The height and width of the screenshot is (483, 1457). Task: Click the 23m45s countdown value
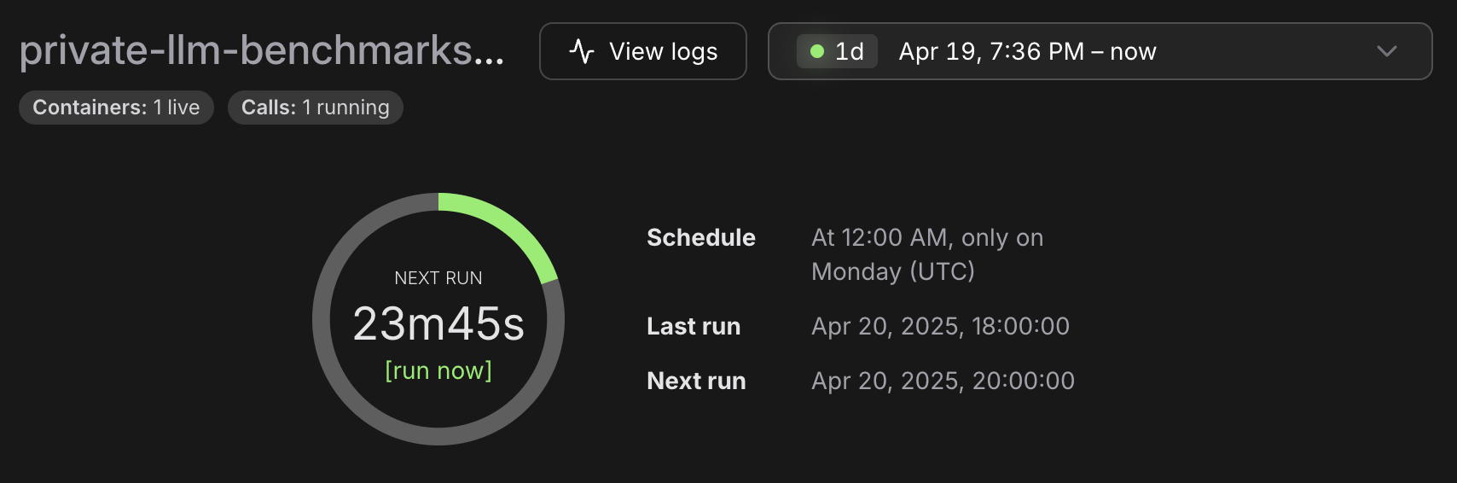[x=438, y=324]
